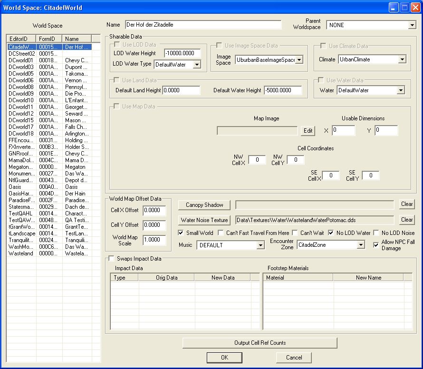Click the Impact Data Type column header
Viewport: 423px width, 369px height.
125,278
